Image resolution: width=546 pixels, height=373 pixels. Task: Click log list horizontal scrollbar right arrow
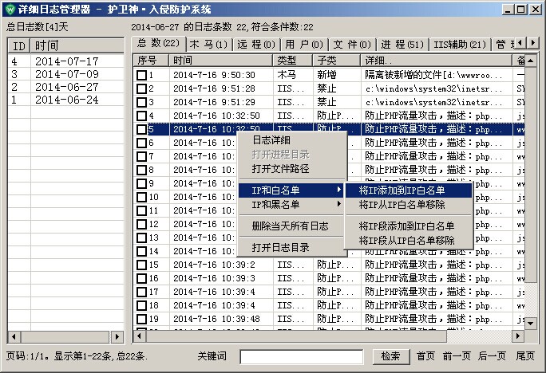(518, 336)
